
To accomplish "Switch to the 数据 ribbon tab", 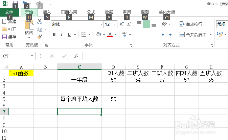I will pyautogui.click(x=109, y=12).
